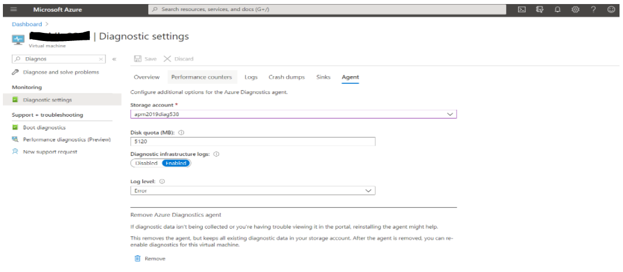
Task: Switch to the Overview tab
Action: [x=146, y=77]
